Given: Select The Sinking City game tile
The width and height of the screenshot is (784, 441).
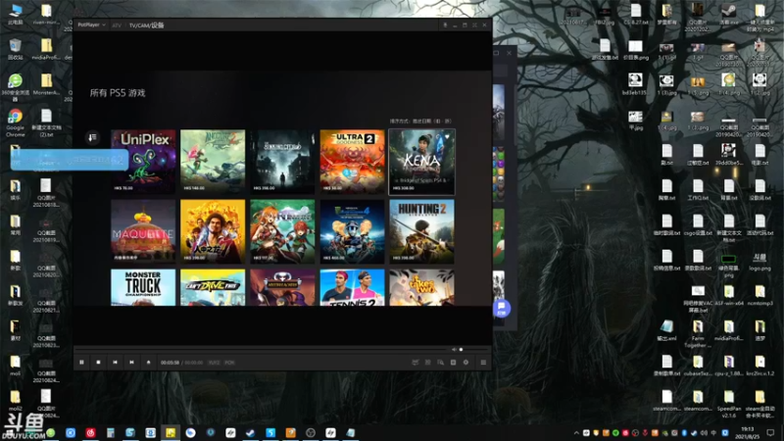Looking at the screenshot, I should 282,162.
